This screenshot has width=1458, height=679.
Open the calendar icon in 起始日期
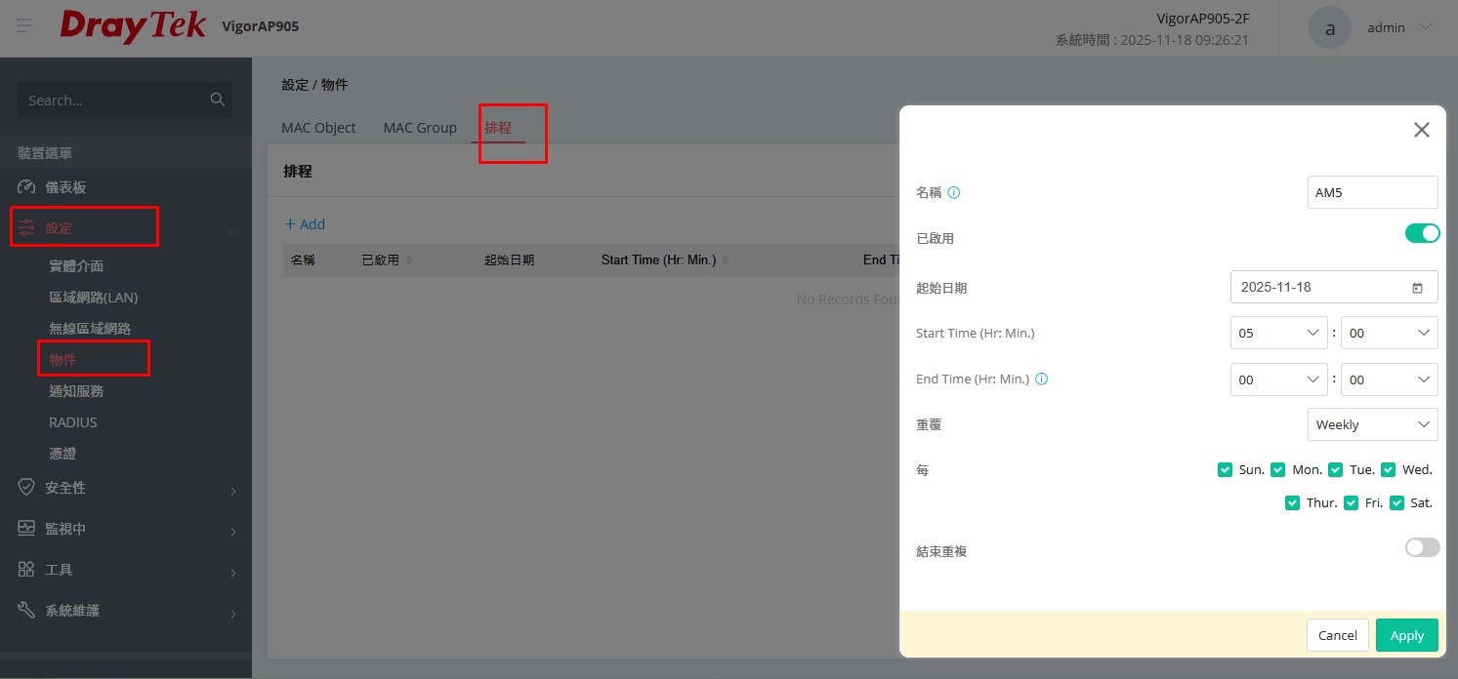coord(1417,288)
